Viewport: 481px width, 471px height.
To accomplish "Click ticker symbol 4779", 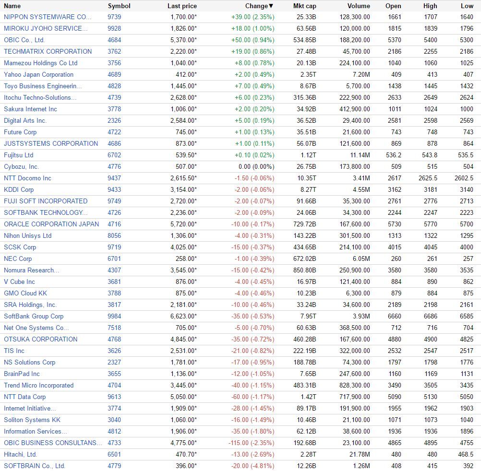I will [114, 466].
